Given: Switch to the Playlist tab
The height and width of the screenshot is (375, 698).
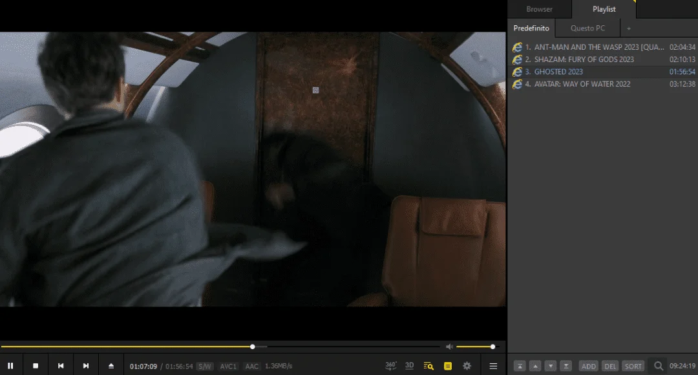Looking at the screenshot, I should [x=604, y=9].
